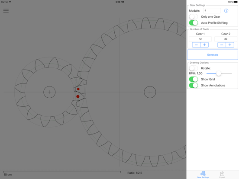Tap the module info icon
The image size is (239, 179).
226,11
